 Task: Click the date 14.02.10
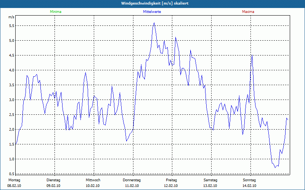pyautogui.click(x=249, y=186)
